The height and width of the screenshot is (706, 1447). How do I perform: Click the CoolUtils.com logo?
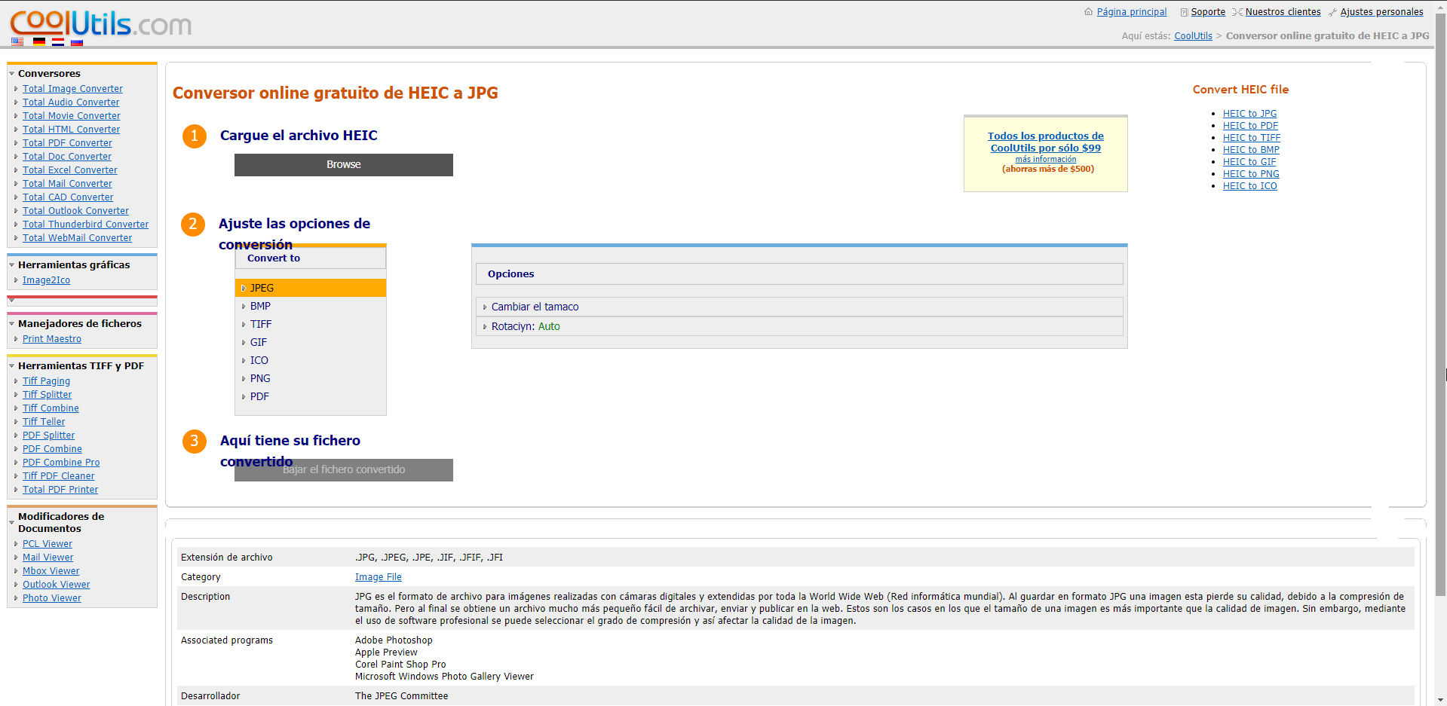pyautogui.click(x=100, y=23)
